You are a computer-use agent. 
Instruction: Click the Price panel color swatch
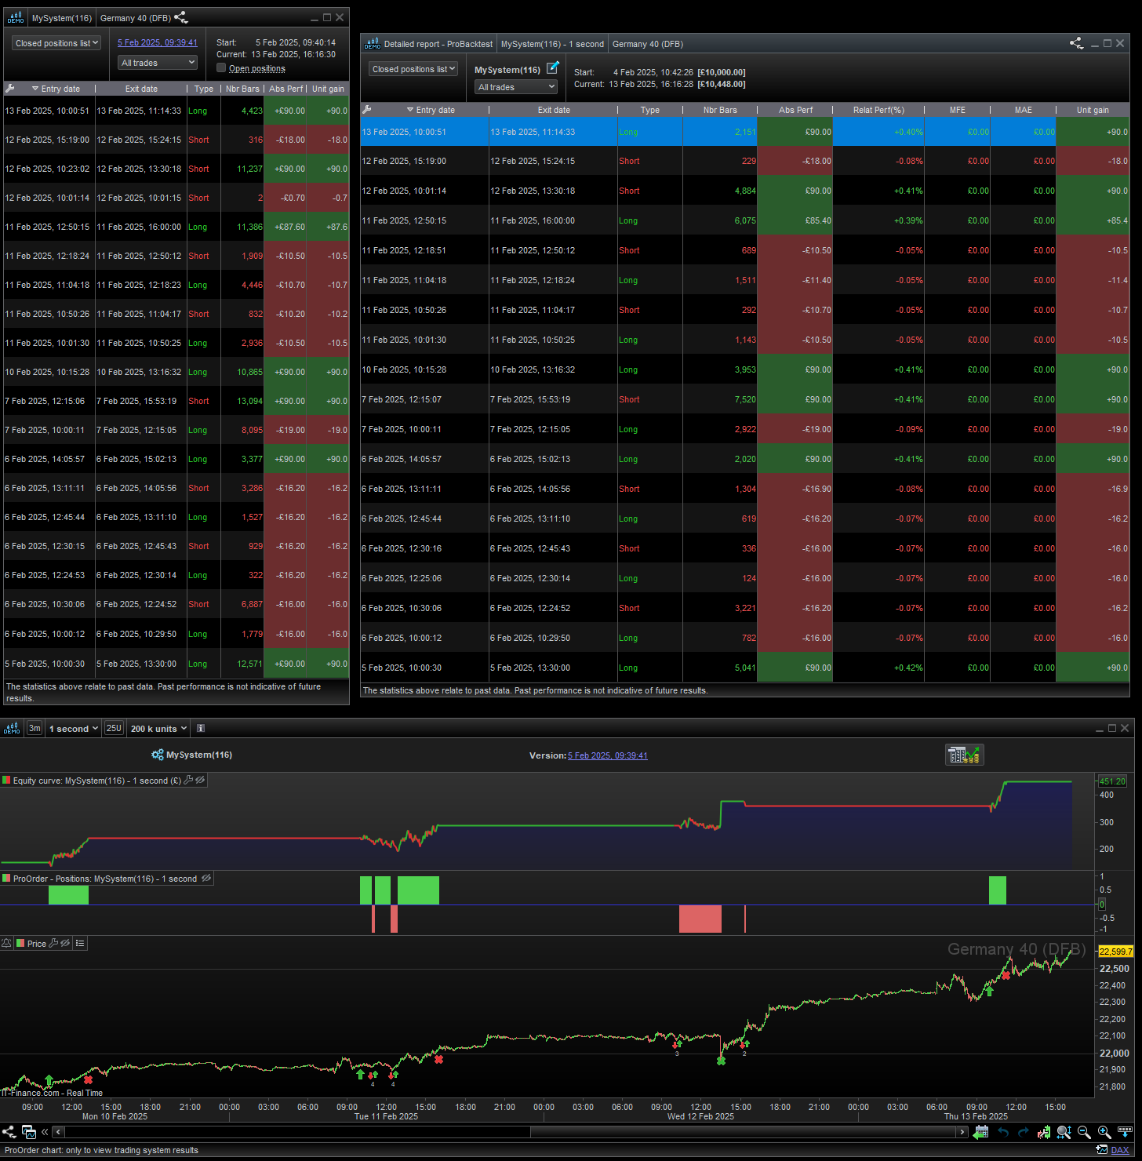[x=20, y=943]
